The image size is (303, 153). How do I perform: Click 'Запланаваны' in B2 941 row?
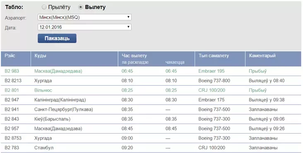pyautogui.click(x=263, y=110)
